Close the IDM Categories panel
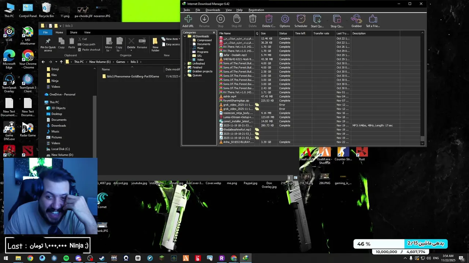 pos(214,33)
